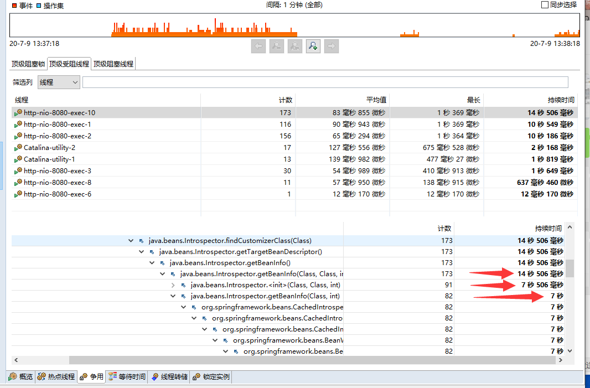The image size is (590, 388).
Task: Click the event timeline histogram chart
Action: tap(294, 25)
